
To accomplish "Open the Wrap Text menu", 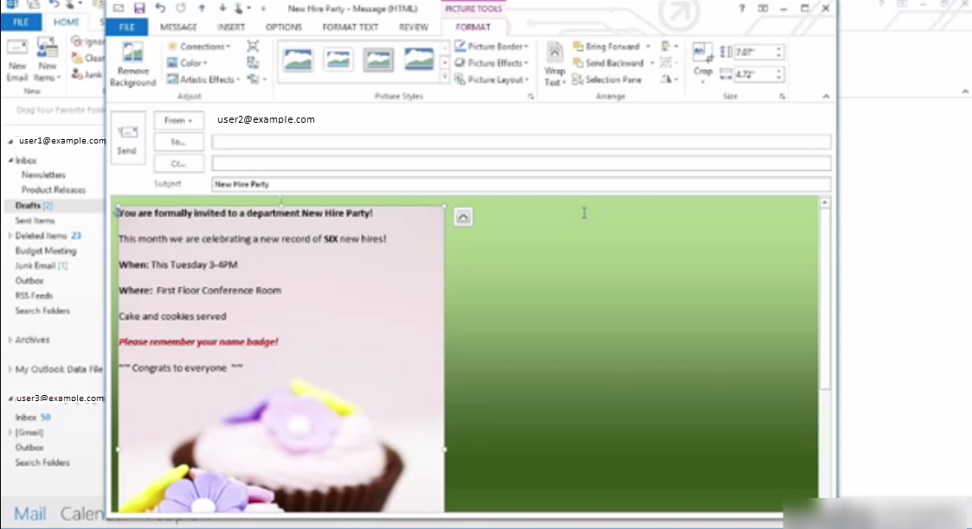I will pos(555,64).
